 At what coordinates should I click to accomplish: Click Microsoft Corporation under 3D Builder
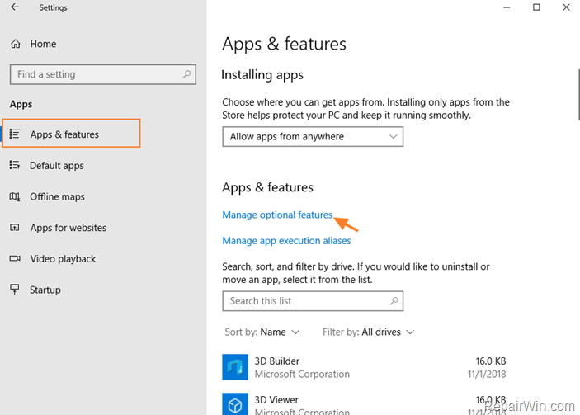pyautogui.click(x=302, y=375)
